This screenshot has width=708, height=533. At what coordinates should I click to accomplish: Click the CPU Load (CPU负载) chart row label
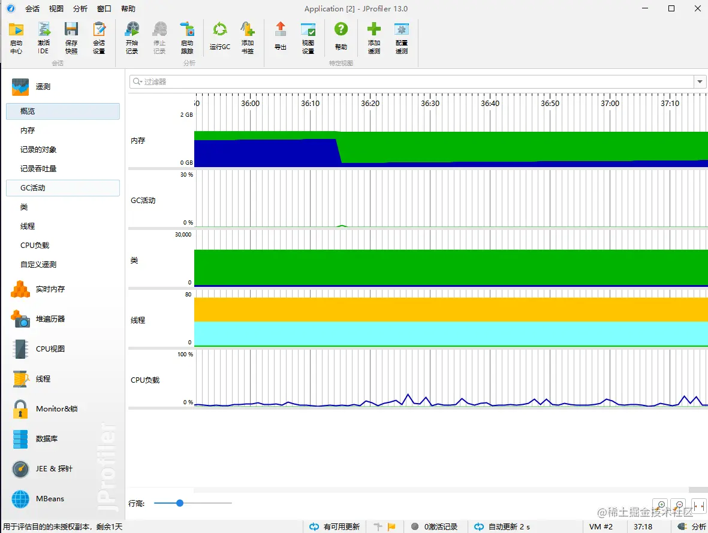pyautogui.click(x=146, y=380)
